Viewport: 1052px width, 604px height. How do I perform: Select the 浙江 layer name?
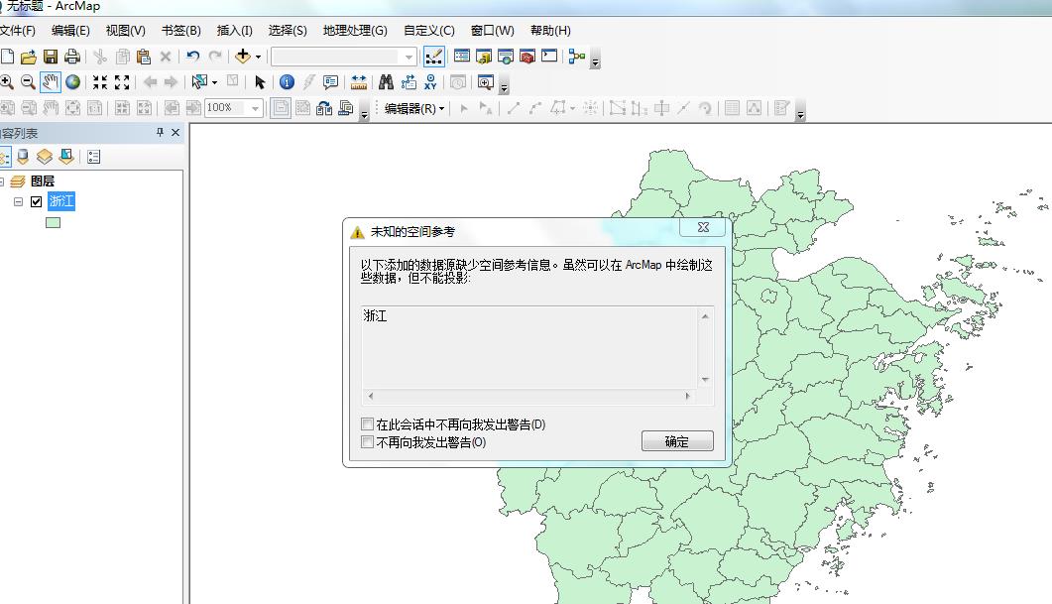pos(61,201)
